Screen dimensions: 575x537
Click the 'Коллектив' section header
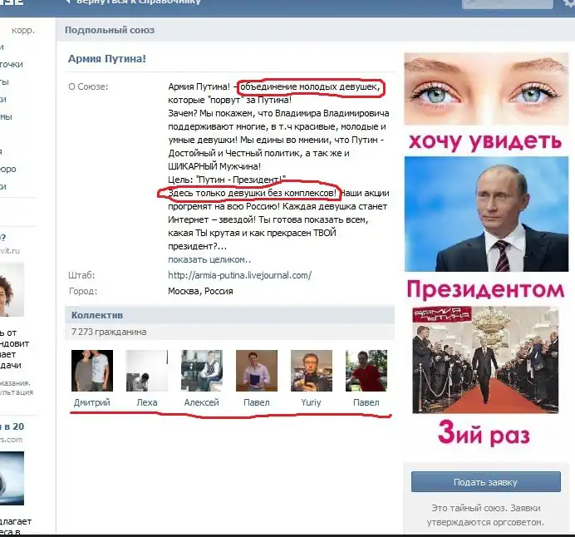(97, 315)
